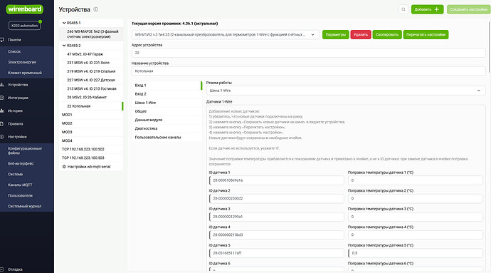Select device 219 MSW v4 Спальня
The width and height of the screenshot is (491, 273).
click(91, 71)
